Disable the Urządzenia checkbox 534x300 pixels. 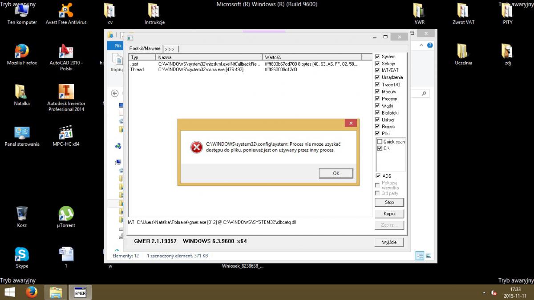377,77
